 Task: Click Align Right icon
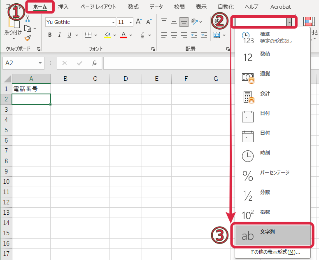pos(184,35)
